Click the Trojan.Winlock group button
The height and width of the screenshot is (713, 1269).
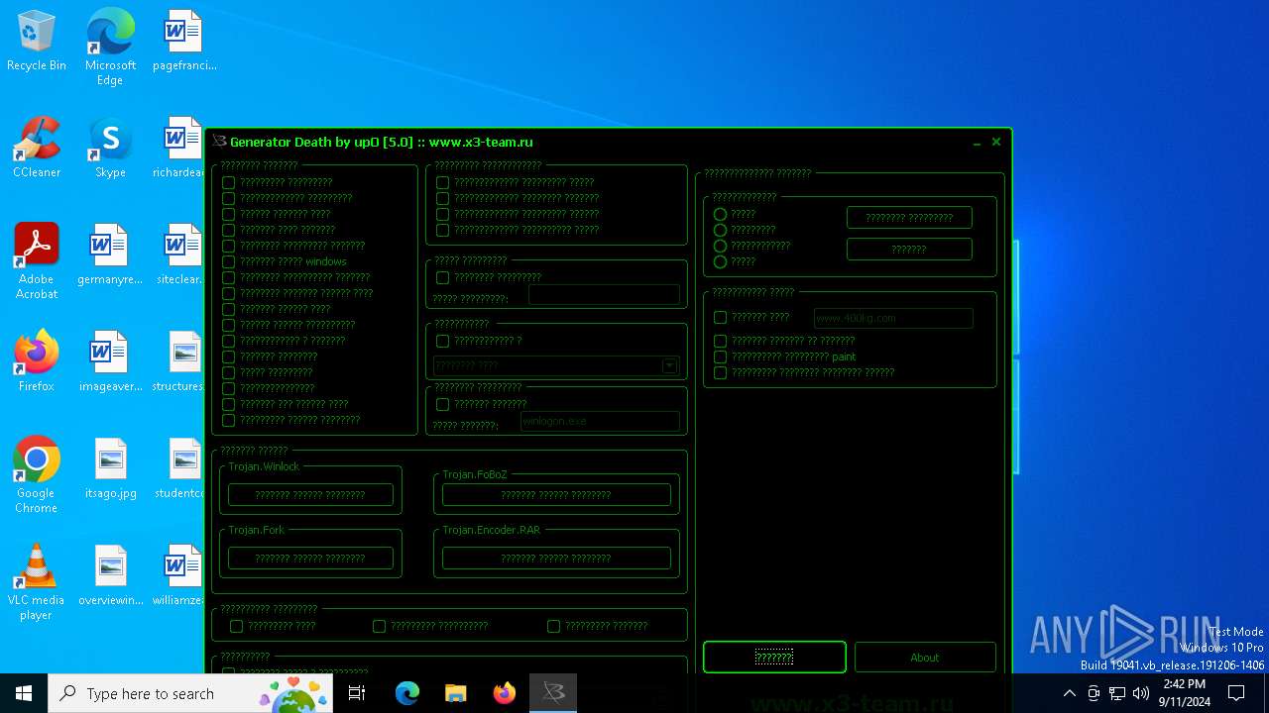pyautogui.click(x=310, y=494)
